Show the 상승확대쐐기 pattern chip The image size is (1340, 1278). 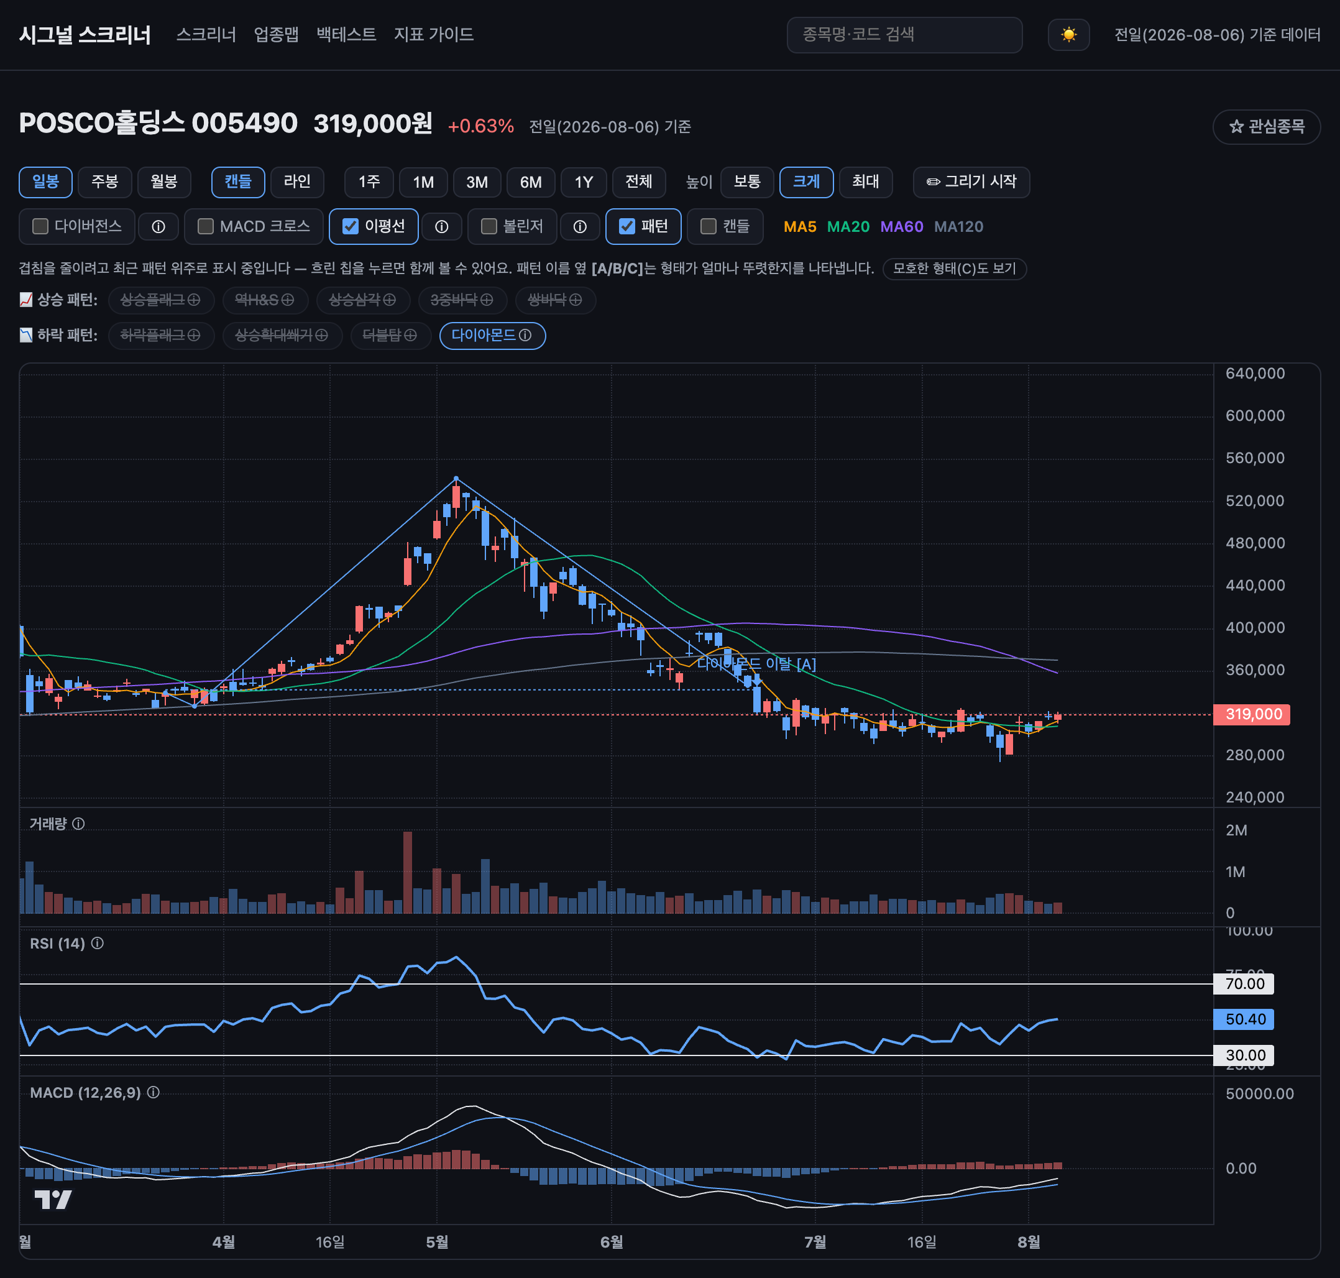click(282, 335)
